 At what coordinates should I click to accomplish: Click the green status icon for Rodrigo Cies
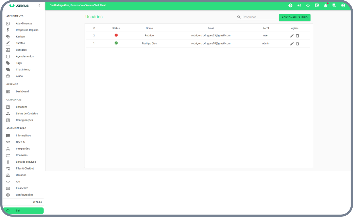click(x=116, y=43)
